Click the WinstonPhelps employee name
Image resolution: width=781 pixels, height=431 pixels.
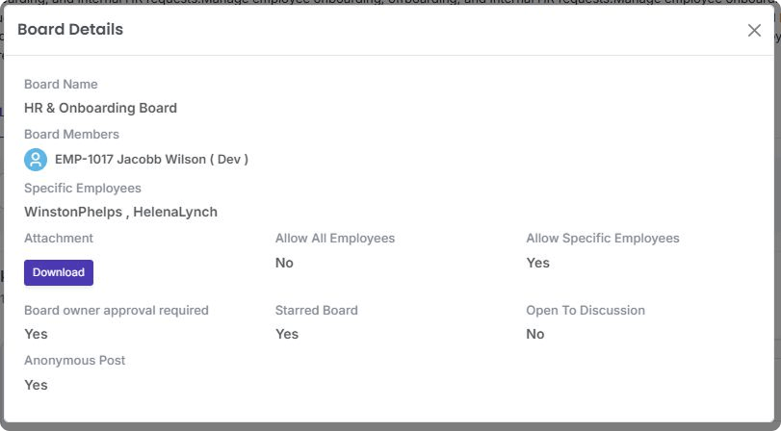click(x=74, y=212)
